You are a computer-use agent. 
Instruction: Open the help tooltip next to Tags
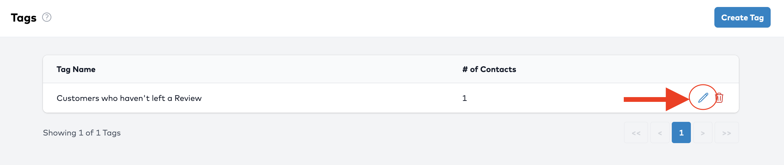click(47, 17)
